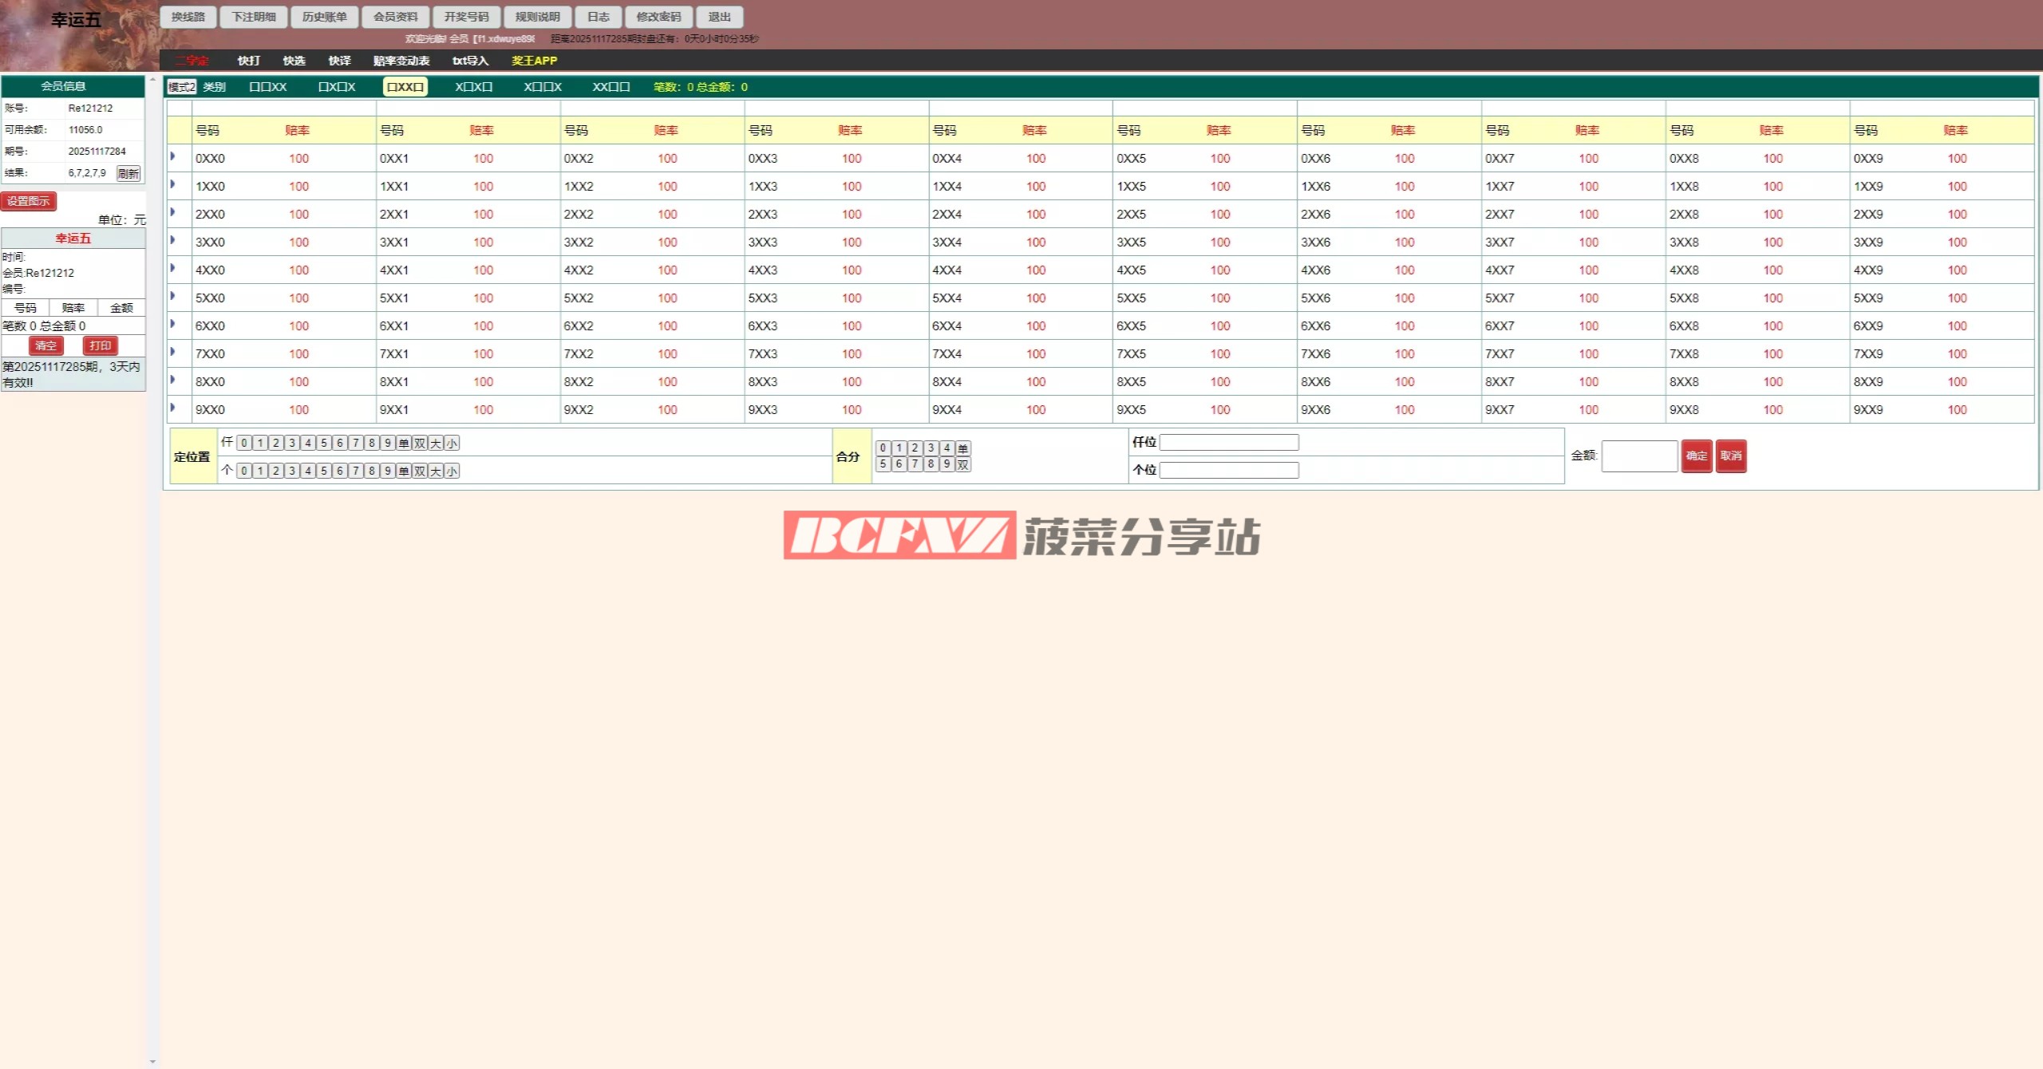2043x1069 pixels.
Task: Click the 刷新 refresh button
Action: (128, 173)
